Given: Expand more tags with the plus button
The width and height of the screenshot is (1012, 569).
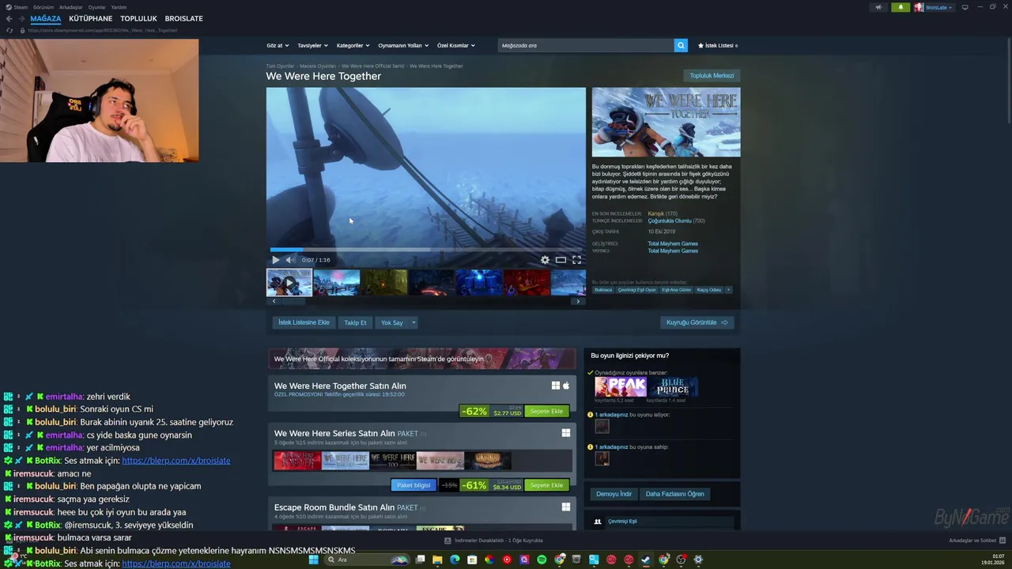Looking at the screenshot, I should click(728, 290).
